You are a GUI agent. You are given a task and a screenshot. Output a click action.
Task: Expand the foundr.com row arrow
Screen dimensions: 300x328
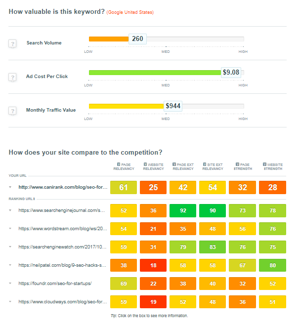click(x=10, y=284)
